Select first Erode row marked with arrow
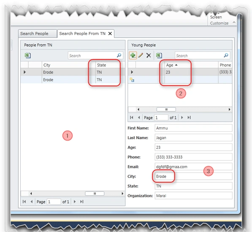 [73, 72]
